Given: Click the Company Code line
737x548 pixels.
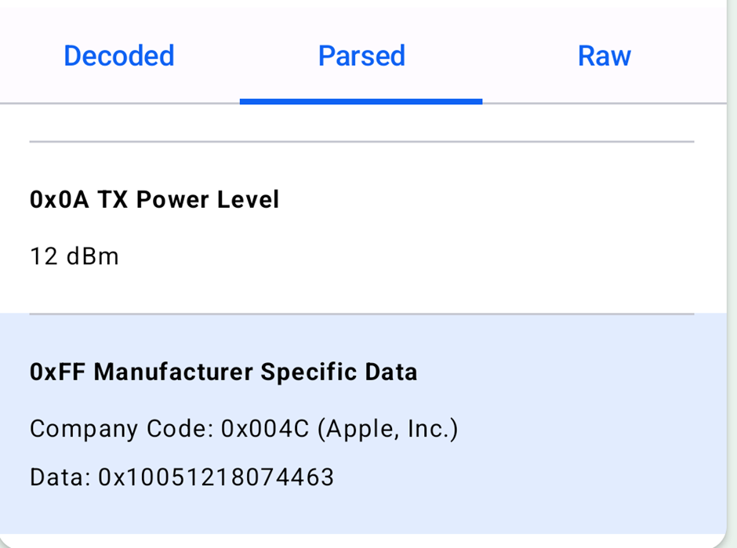Looking at the screenshot, I should (244, 429).
